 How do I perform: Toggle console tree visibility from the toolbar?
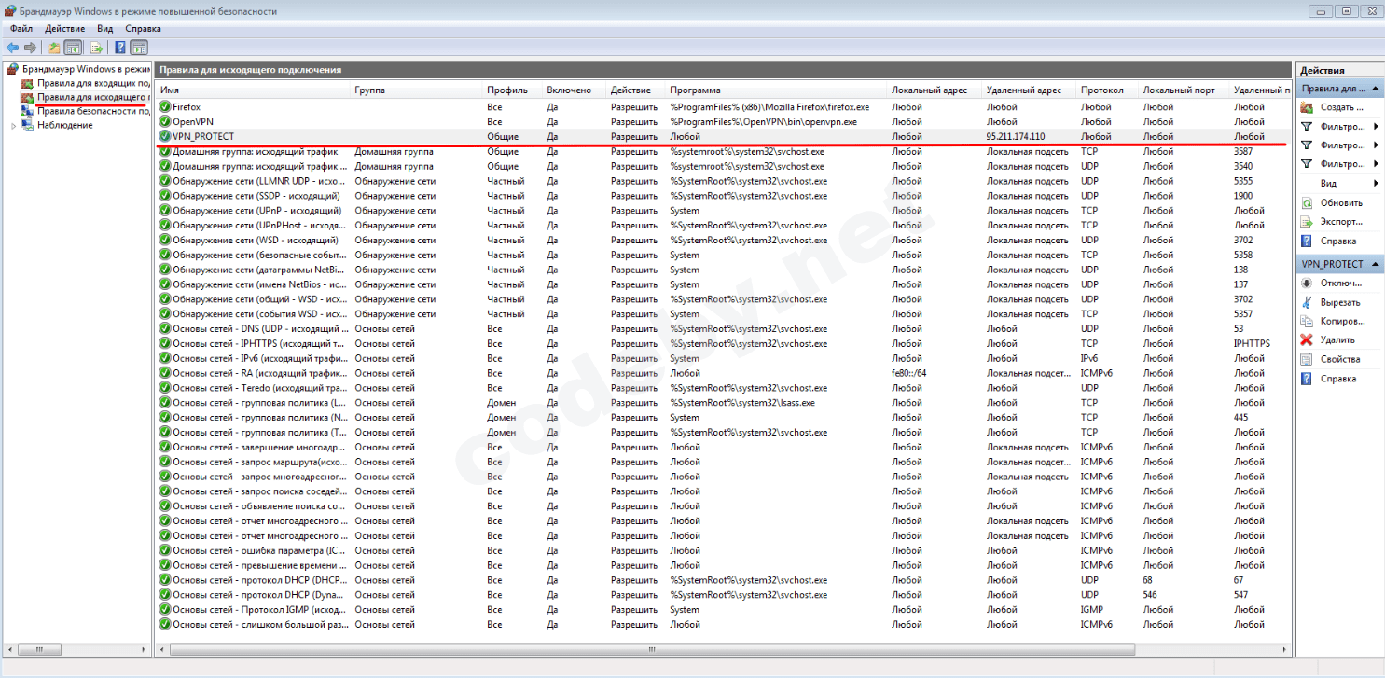click(72, 46)
